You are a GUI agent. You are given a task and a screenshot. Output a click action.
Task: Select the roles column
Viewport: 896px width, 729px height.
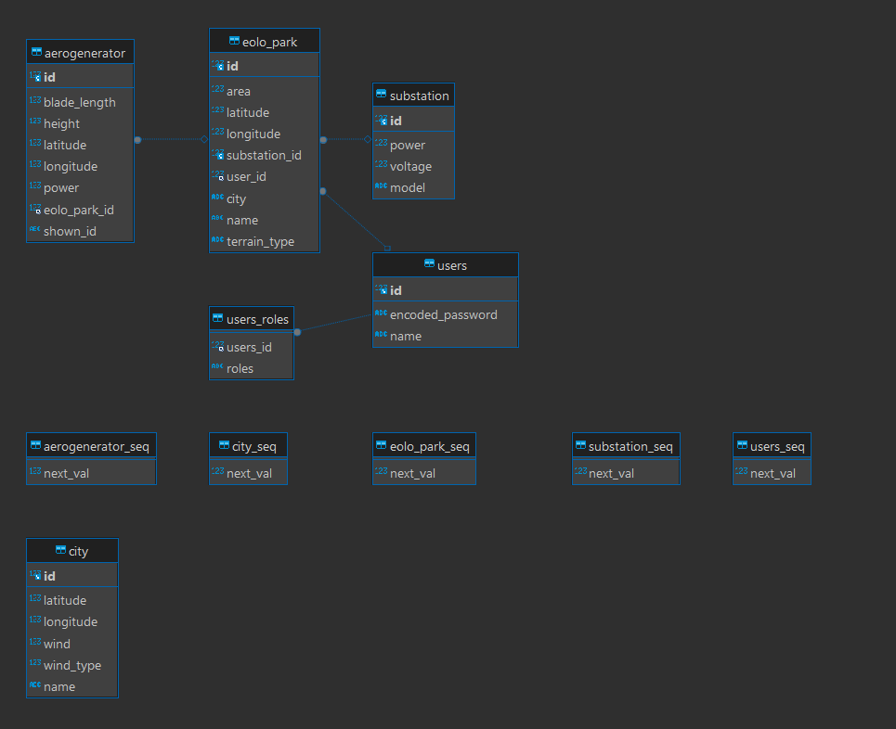point(252,368)
